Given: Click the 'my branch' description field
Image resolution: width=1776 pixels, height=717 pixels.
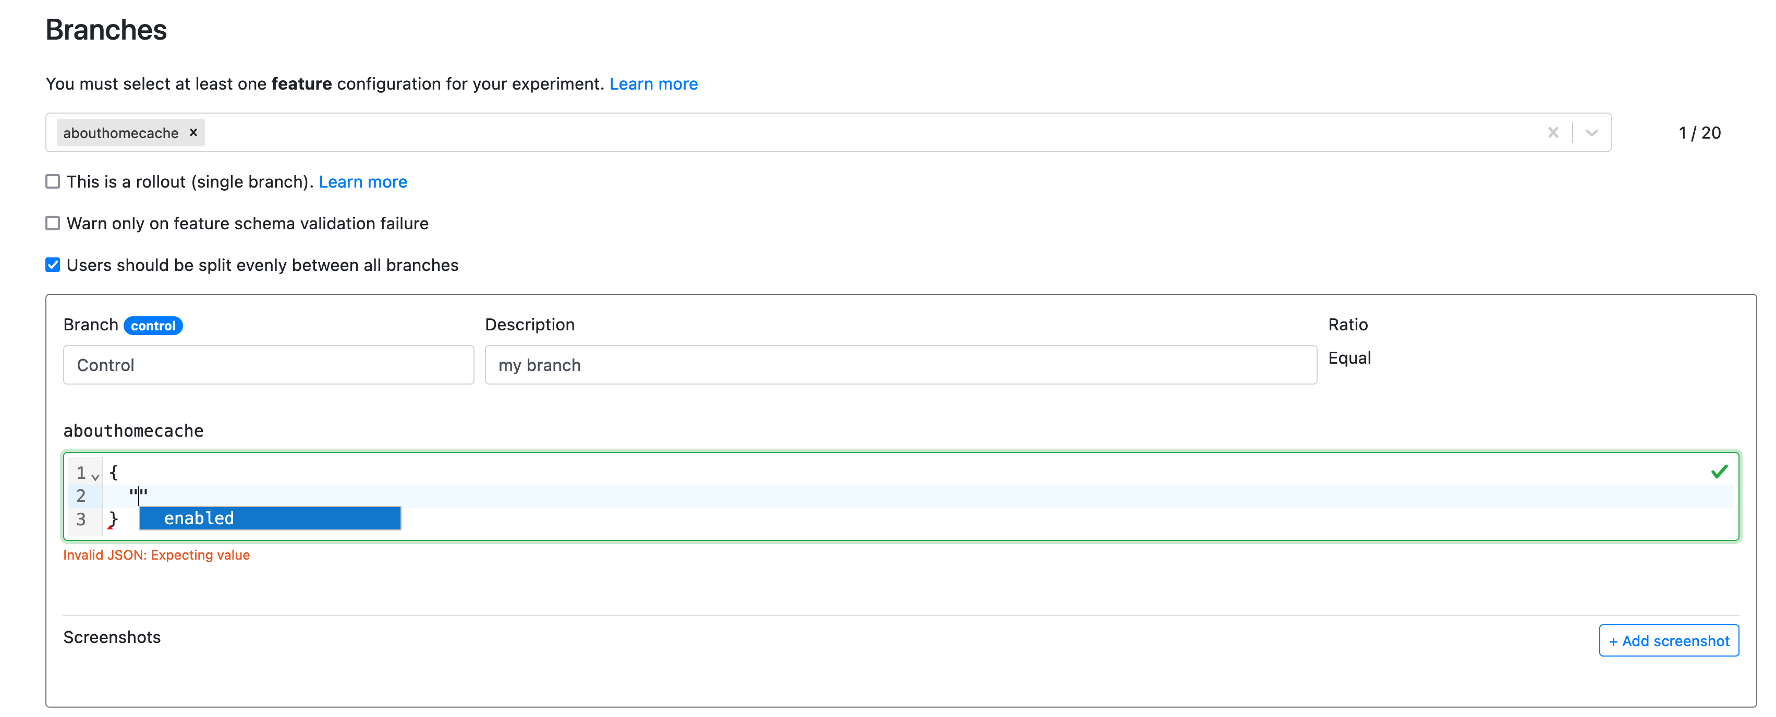Looking at the screenshot, I should (x=901, y=365).
